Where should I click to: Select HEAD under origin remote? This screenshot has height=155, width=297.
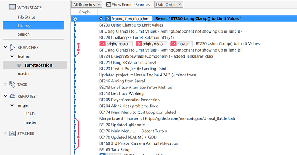pyautogui.click(x=30, y=114)
